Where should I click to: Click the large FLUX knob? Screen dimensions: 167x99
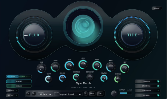(x=34, y=35)
